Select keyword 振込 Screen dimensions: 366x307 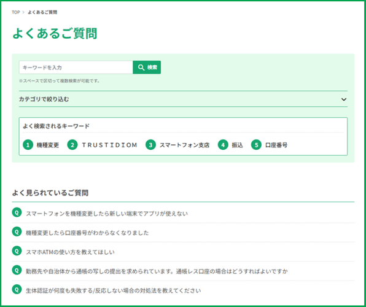tap(237, 145)
